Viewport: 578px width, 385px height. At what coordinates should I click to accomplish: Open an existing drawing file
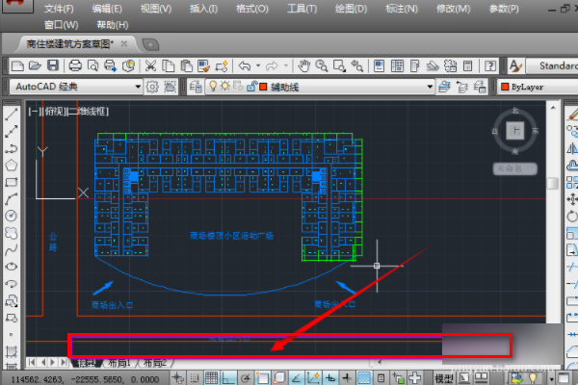pyautogui.click(x=35, y=66)
